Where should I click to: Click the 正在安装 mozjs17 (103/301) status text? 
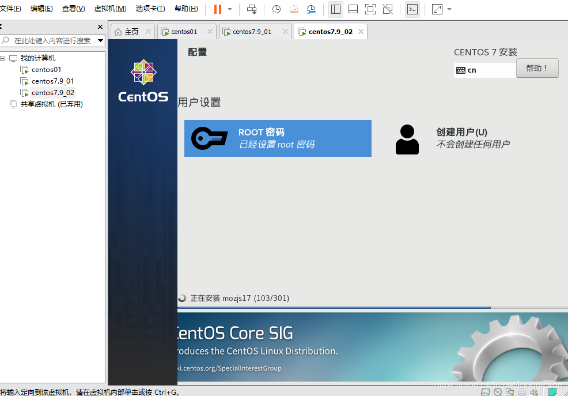tap(240, 298)
